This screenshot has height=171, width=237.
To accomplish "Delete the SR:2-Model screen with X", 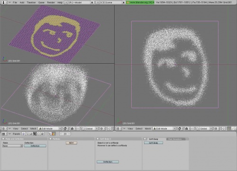I will tap(92, 2).
